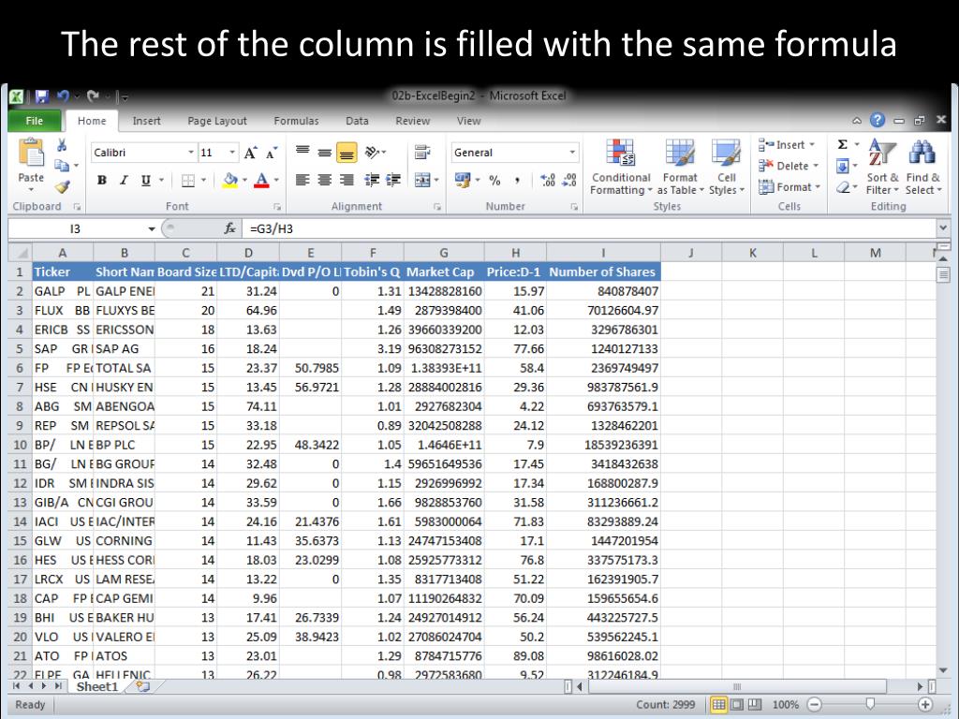Toggle Align Text Right

[x=347, y=180]
